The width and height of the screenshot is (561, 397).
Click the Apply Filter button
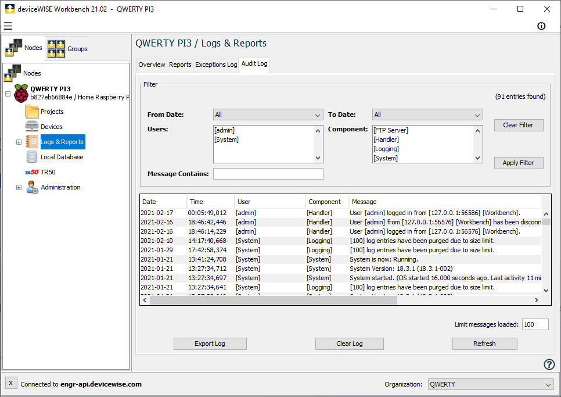pos(519,163)
